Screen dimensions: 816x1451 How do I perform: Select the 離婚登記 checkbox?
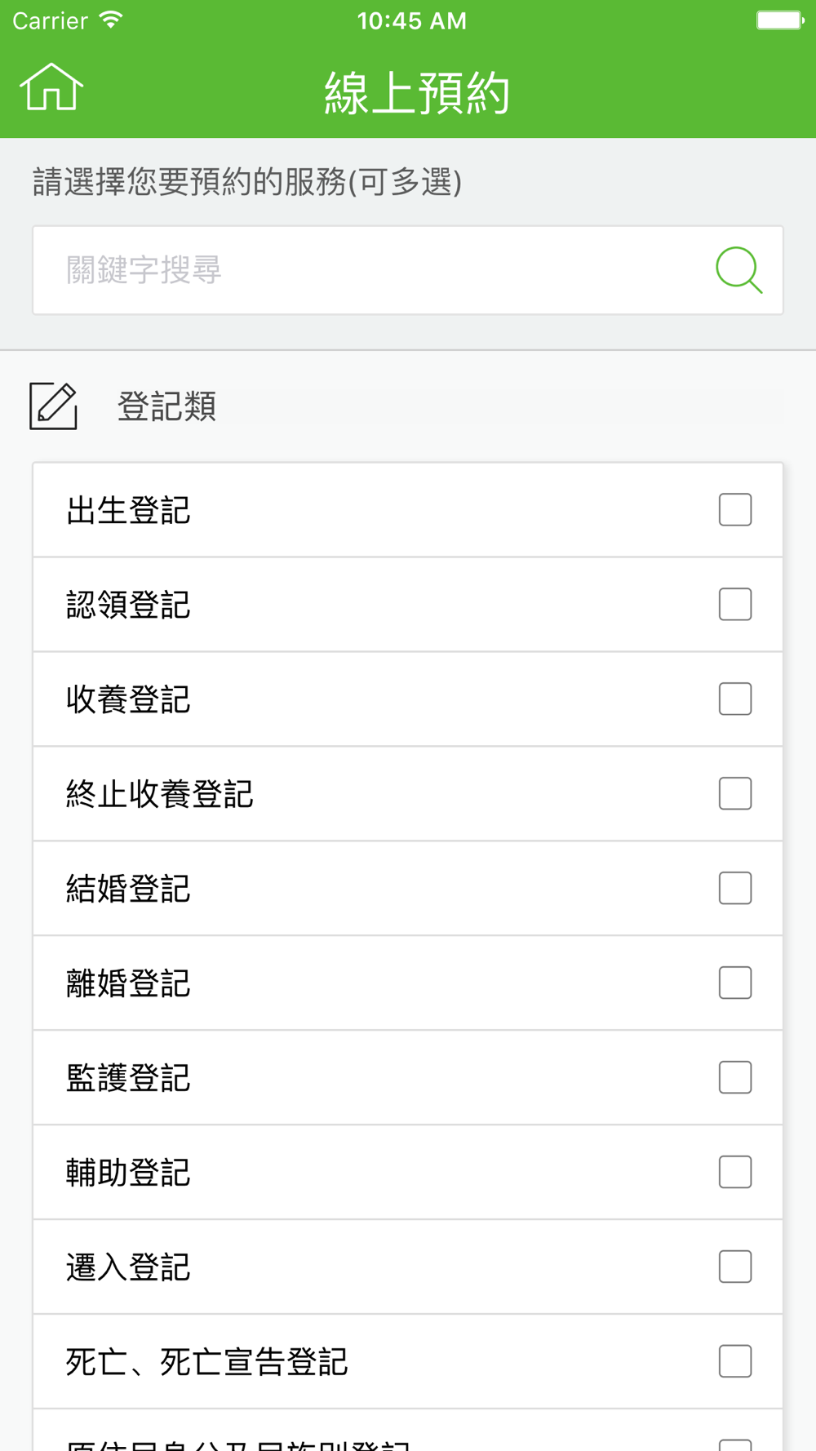735,983
